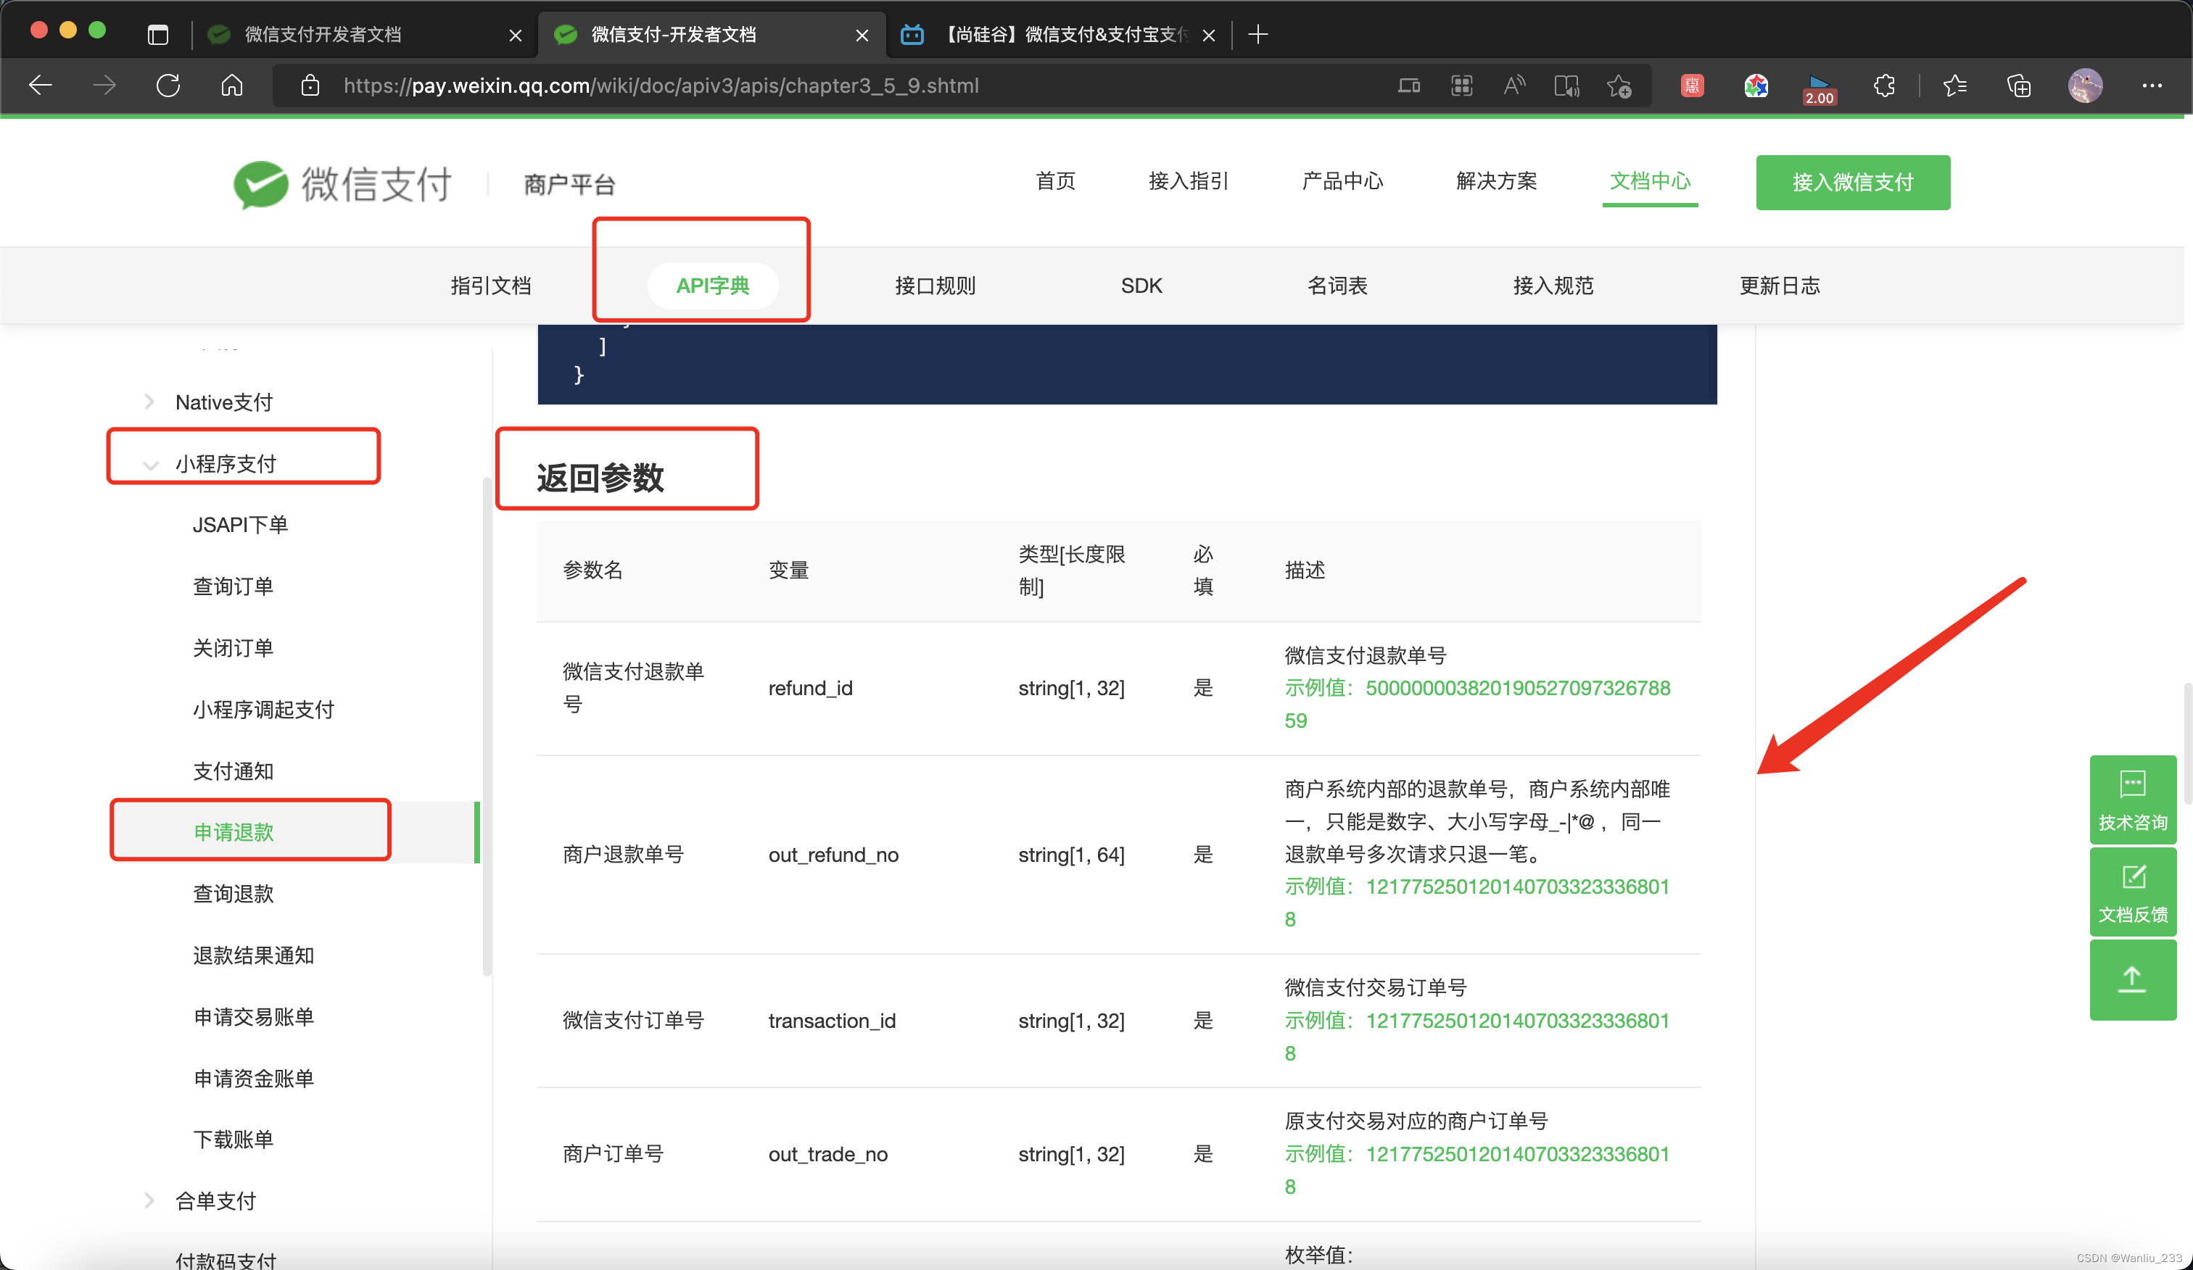
Task: Reload the current page
Action: (168, 86)
